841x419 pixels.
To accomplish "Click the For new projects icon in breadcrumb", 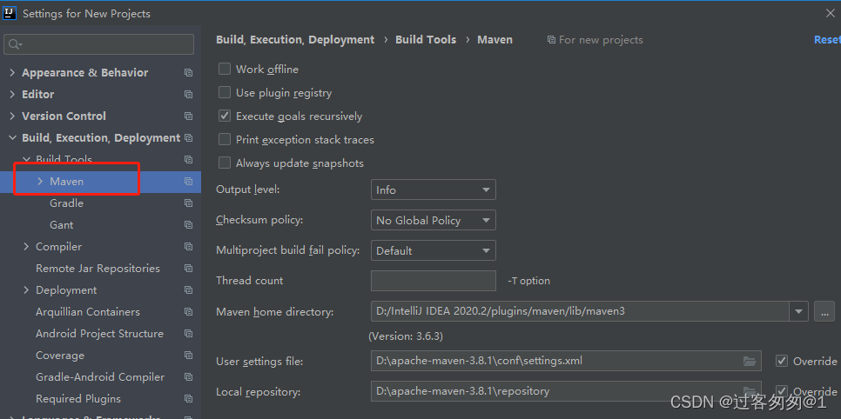I will (551, 40).
